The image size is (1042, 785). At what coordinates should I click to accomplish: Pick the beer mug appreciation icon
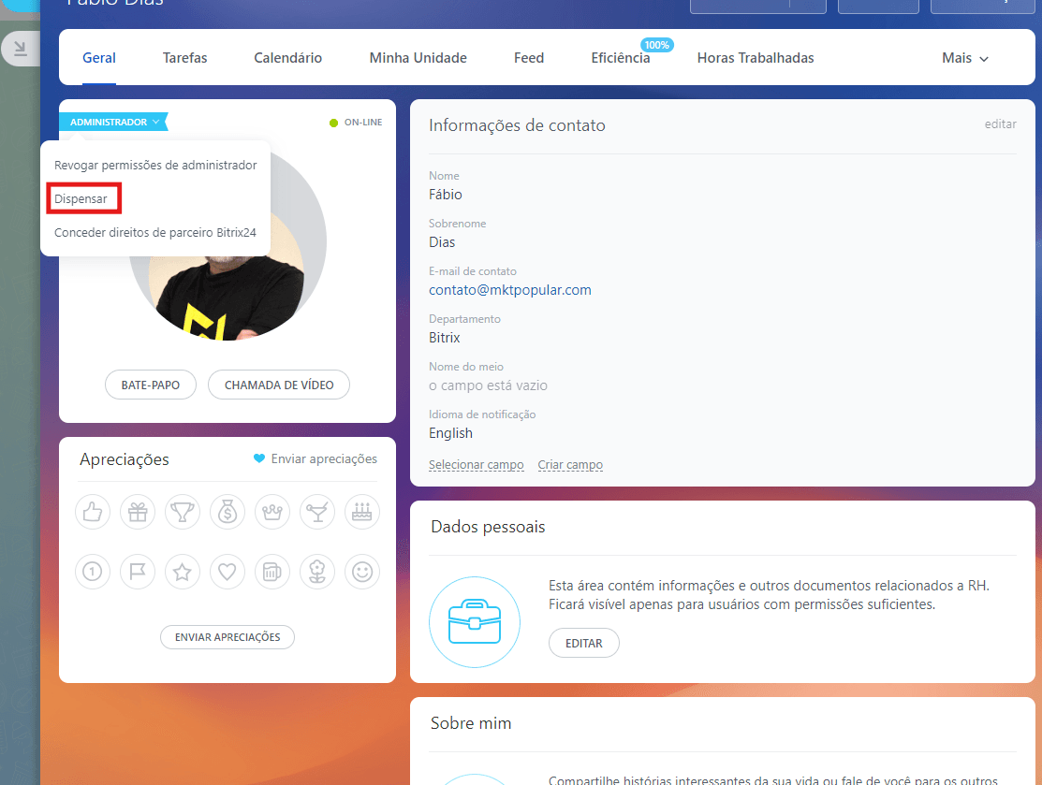click(272, 572)
